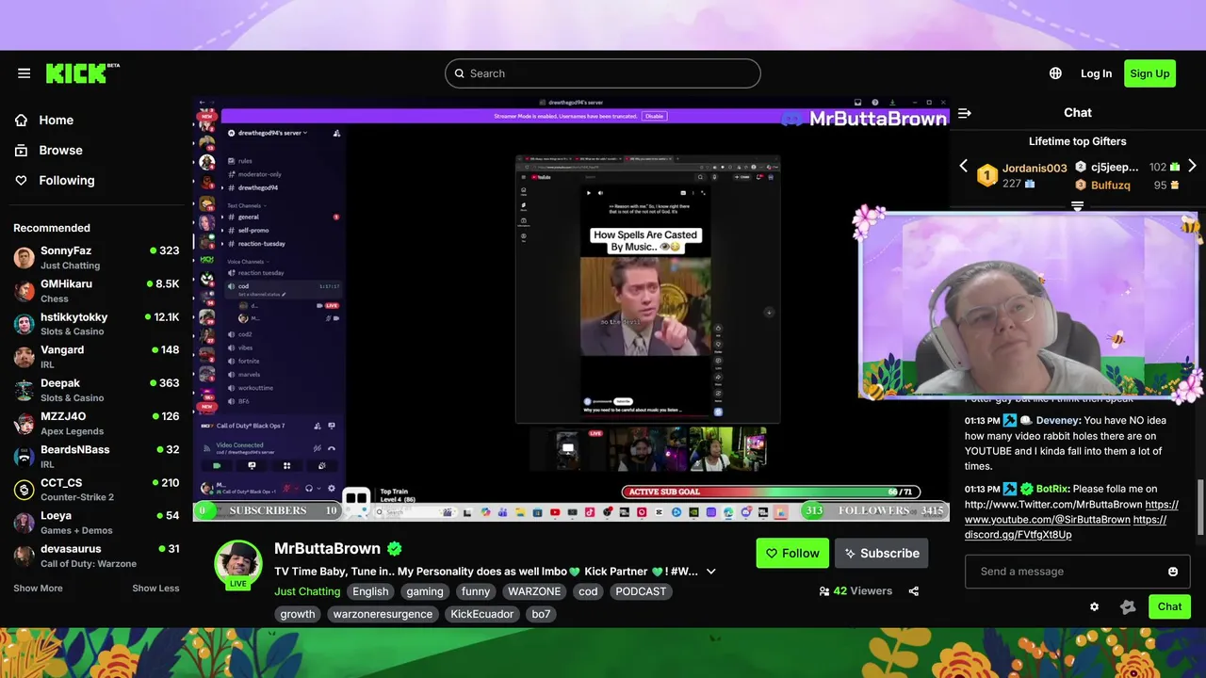This screenshot has width=1206, height=678.
Task: Click the live stream video player
Action: (571, 308)
